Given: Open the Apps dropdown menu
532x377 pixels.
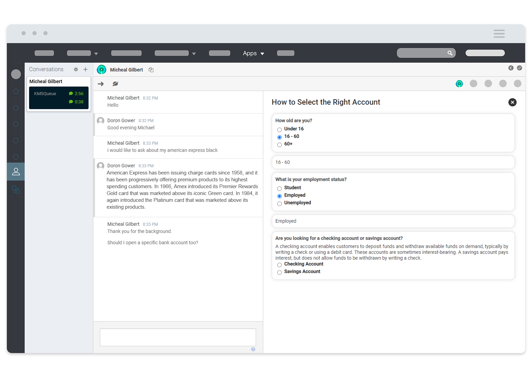Looking at the screenshot, I should click(253, 53).
